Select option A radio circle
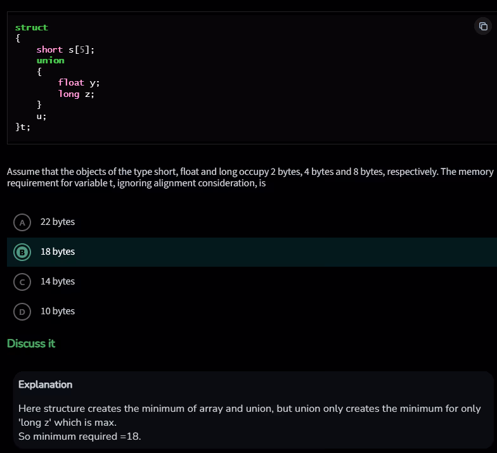 pyautogui.click(x=22, y=222)
